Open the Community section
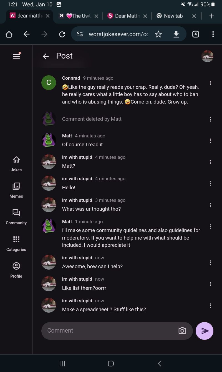 point(16,217)
